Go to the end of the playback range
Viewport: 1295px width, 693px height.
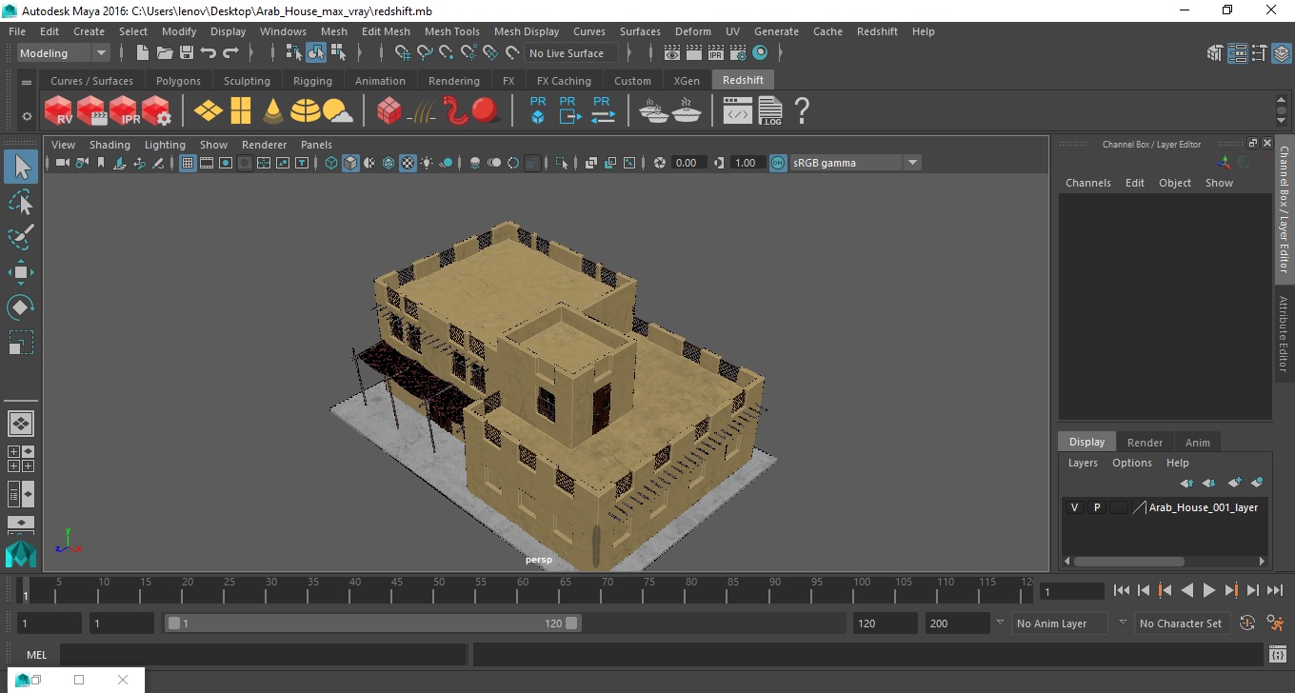coord(1274,590)
